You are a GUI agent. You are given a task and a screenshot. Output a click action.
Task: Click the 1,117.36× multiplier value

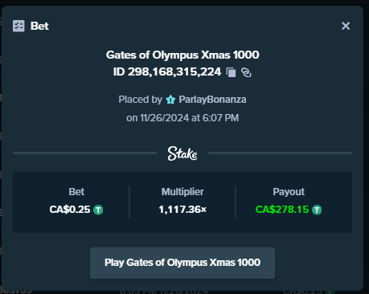[x=182, y=210]
